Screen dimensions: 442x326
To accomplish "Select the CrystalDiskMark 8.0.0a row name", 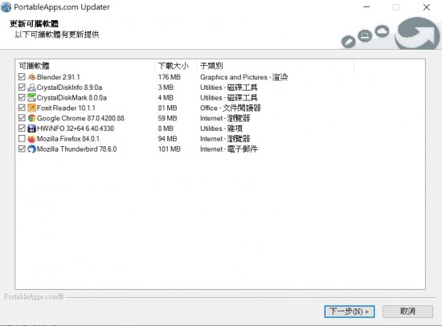I will pos(72,98).
